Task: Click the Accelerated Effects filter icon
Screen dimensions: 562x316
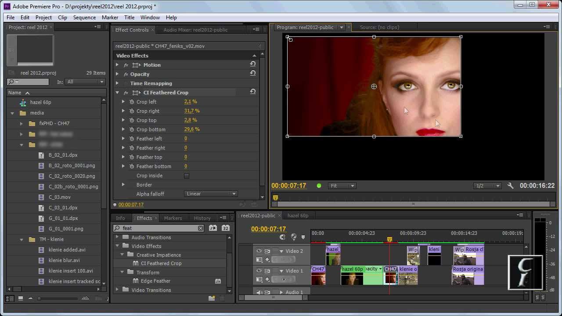Action: pyautogui.click(x=213, y=228)
